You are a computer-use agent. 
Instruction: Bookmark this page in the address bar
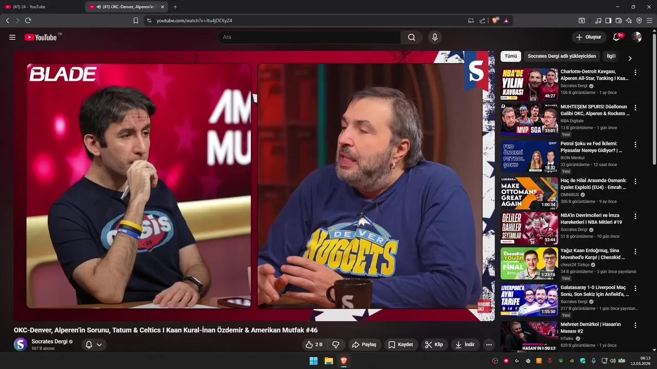coord(136,20)
